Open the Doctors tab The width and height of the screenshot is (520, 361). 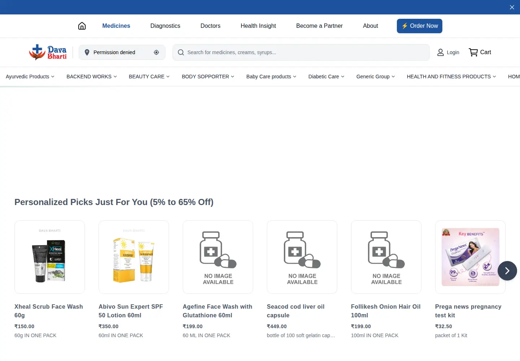pos(211,26)
